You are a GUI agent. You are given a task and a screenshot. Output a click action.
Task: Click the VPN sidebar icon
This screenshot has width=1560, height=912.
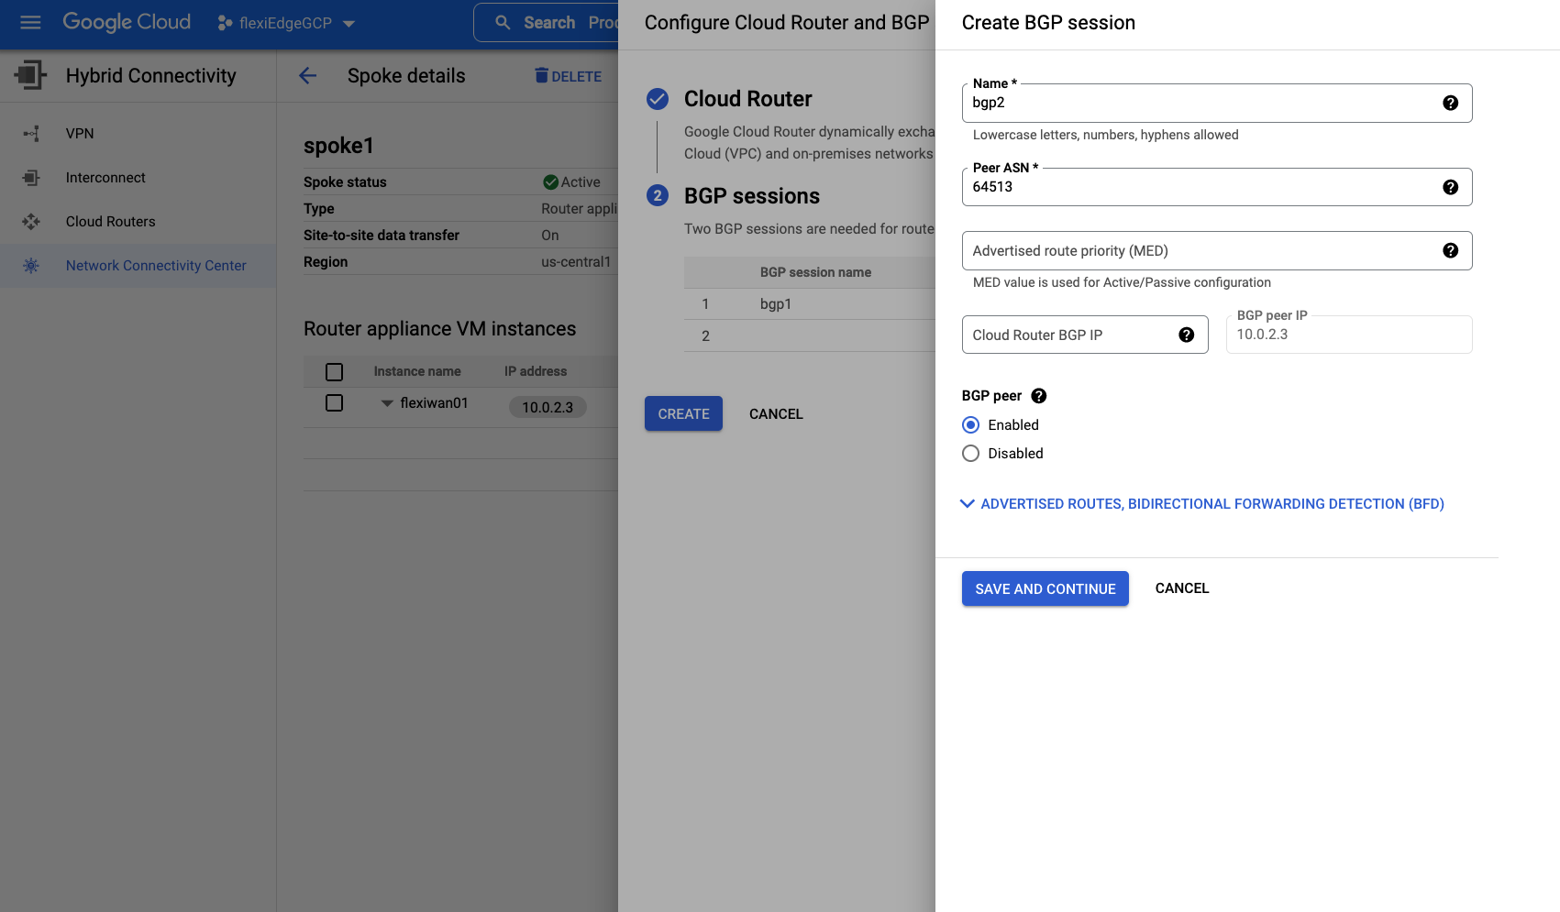tap(31, 134)
